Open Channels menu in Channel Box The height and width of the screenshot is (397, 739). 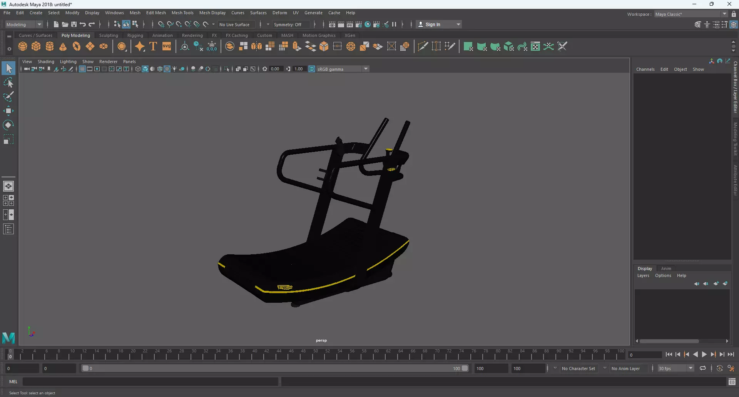tap(645, 69)
